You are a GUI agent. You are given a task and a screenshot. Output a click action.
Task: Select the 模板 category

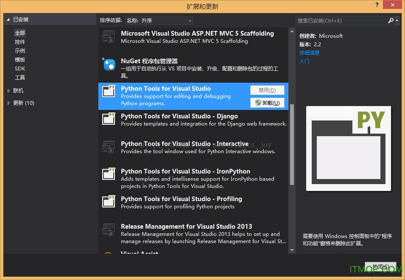(20, 59)
